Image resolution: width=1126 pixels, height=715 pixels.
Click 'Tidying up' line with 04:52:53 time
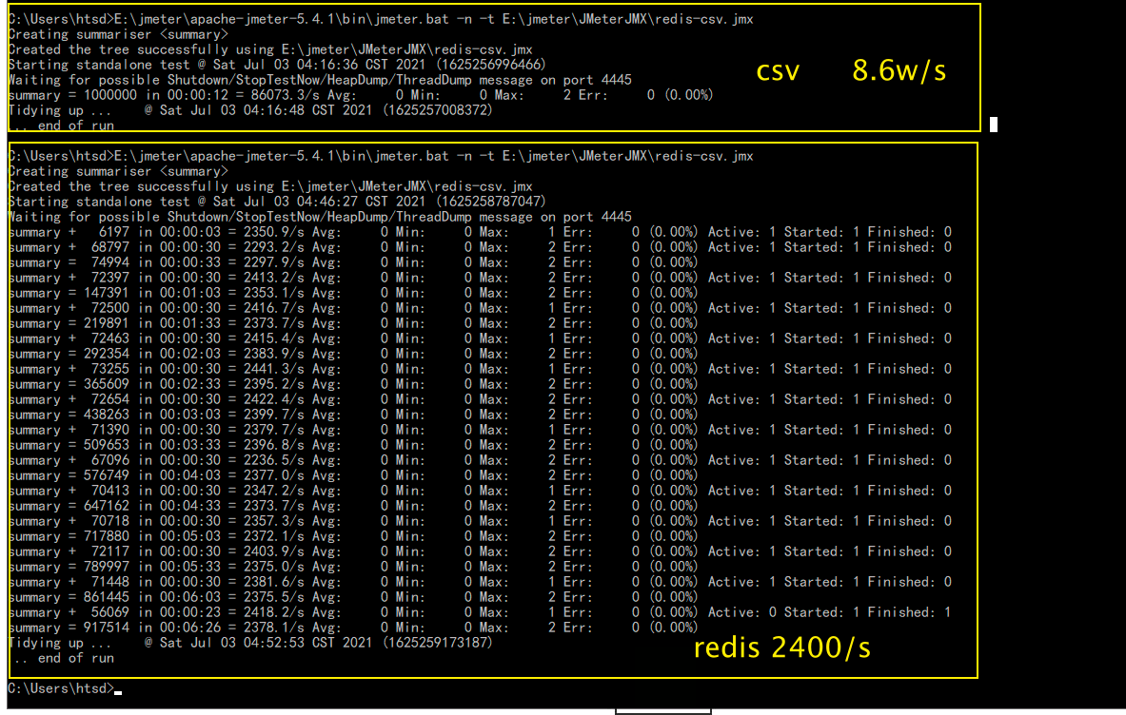click(250, 643)
